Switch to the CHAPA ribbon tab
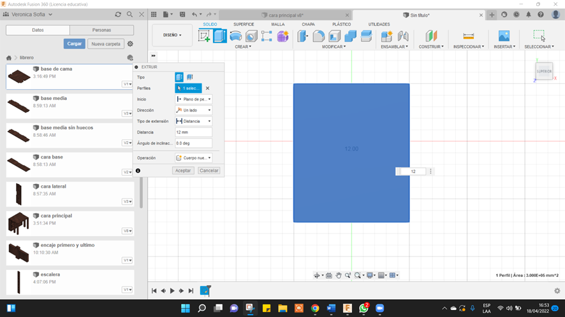The width and height of the screenshot is (565, 317). (308, 24)
